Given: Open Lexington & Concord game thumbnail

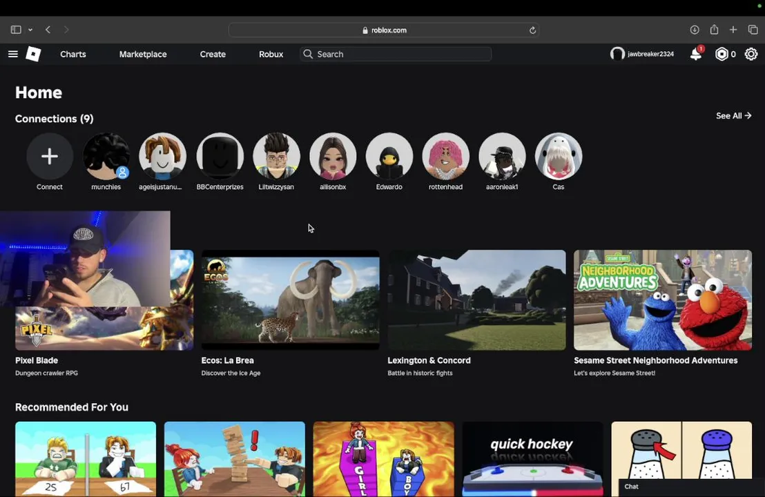Looking at the screenshot, I should point(476,300).
